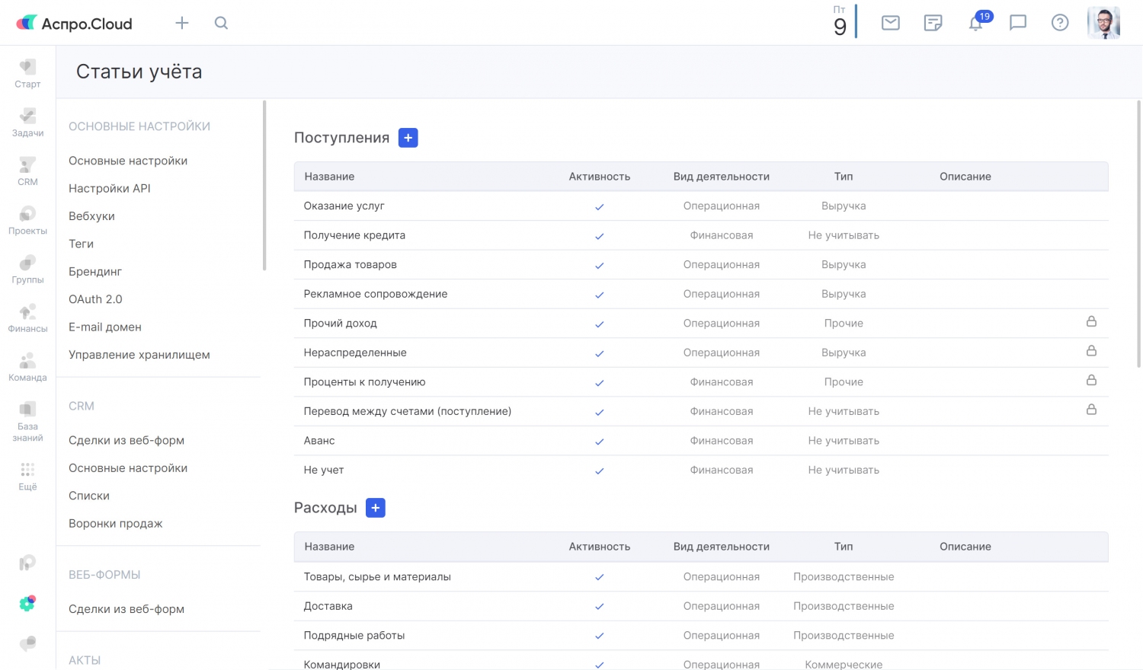
Task: Add new item to Расходы
Action: [376, 508]
